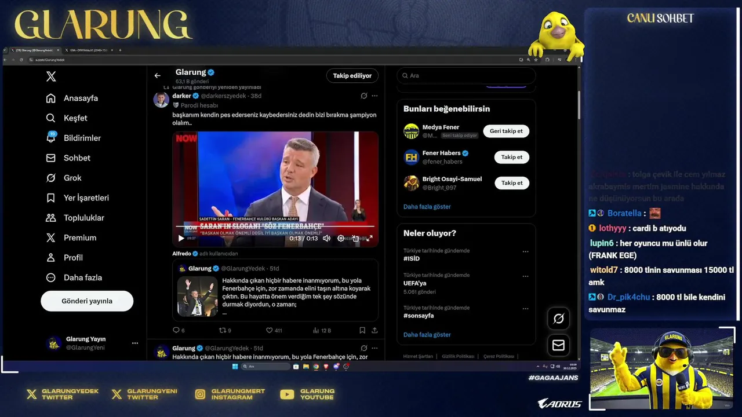This screenshot has width=742, height=417.
Task: Go to Profil page
Action: (x=64, y=258)
